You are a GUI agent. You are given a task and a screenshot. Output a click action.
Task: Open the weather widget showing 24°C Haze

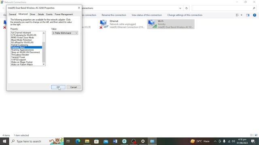point(200,141)
